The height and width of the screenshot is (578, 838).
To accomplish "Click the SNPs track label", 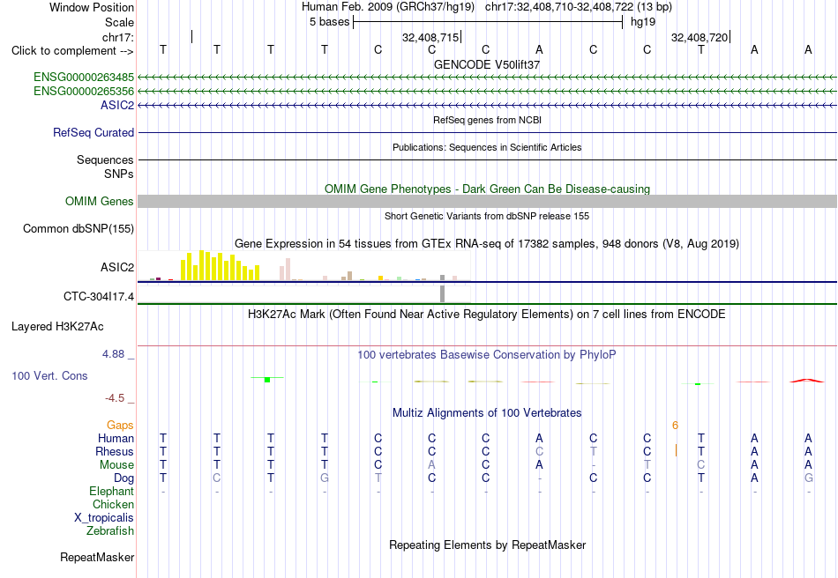I will pos(119,174).
